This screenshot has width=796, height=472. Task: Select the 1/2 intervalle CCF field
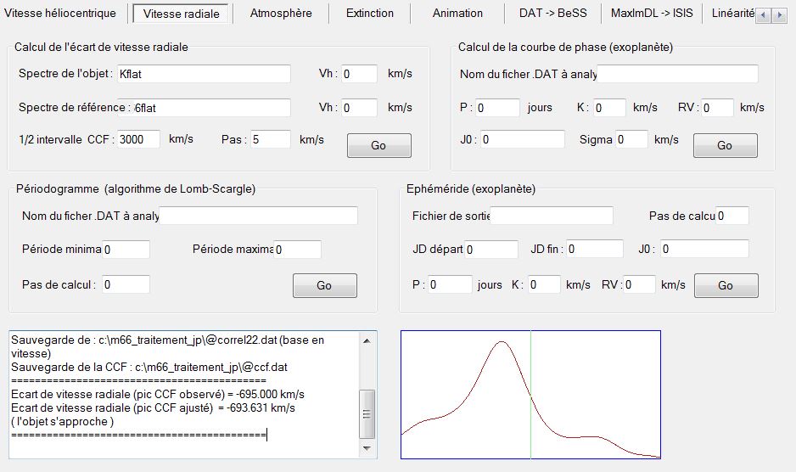pos(138,139)
